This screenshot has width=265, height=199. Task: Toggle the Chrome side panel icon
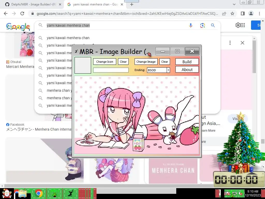click(x=243, y=13)
